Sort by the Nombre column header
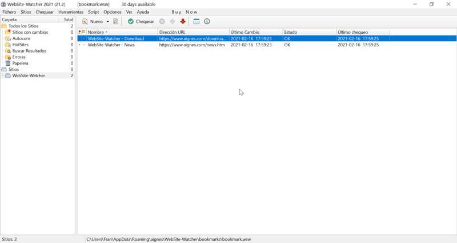457x243 pixels. pyautogui.click(x=122, y=32)
